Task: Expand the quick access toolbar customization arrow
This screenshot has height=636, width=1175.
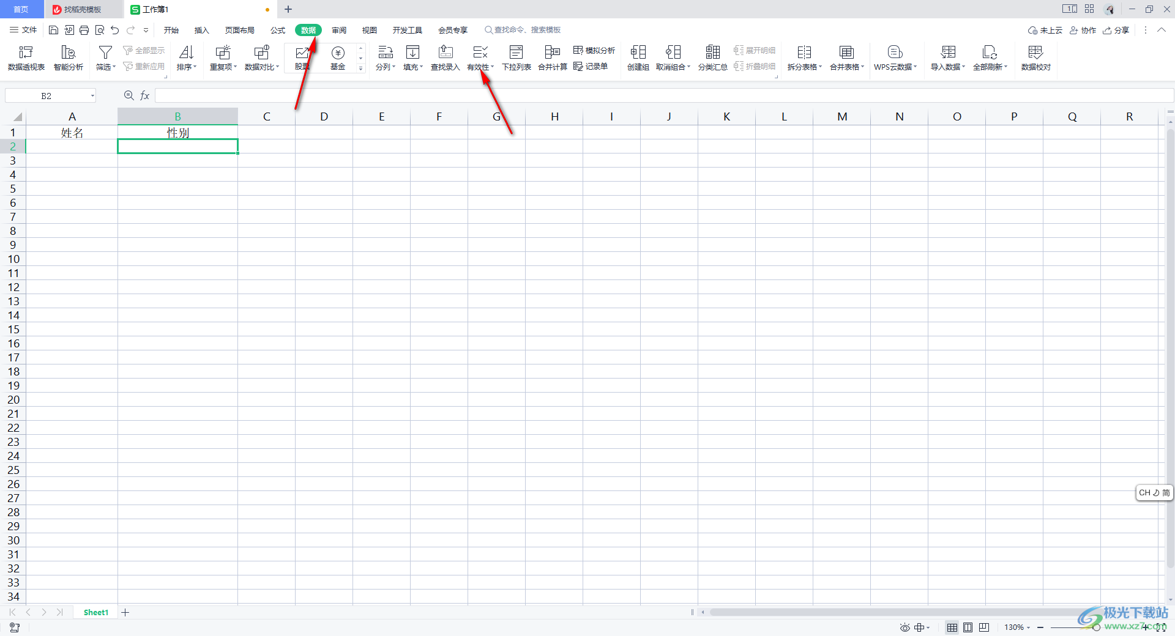Action: (x=146, y=30)
